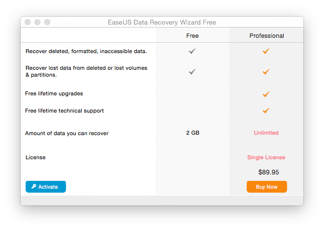Image resolution: width=324 pixels, height=230 pixels.
Task: Click orange checkmark for recover deleted data
Action: click(x=266, y=51)
